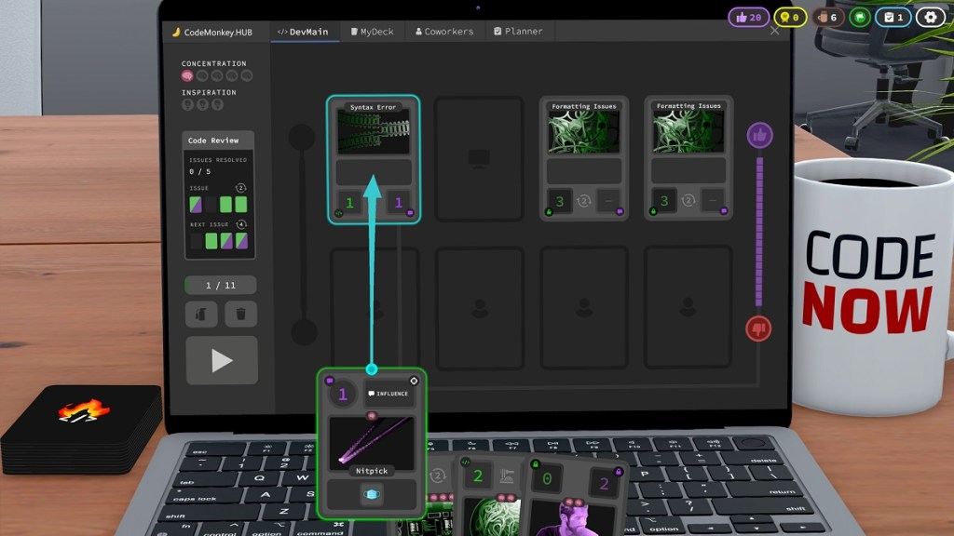
Task: Click the thumbs-up score counter showing 20
Action: [x=748, y=18]
